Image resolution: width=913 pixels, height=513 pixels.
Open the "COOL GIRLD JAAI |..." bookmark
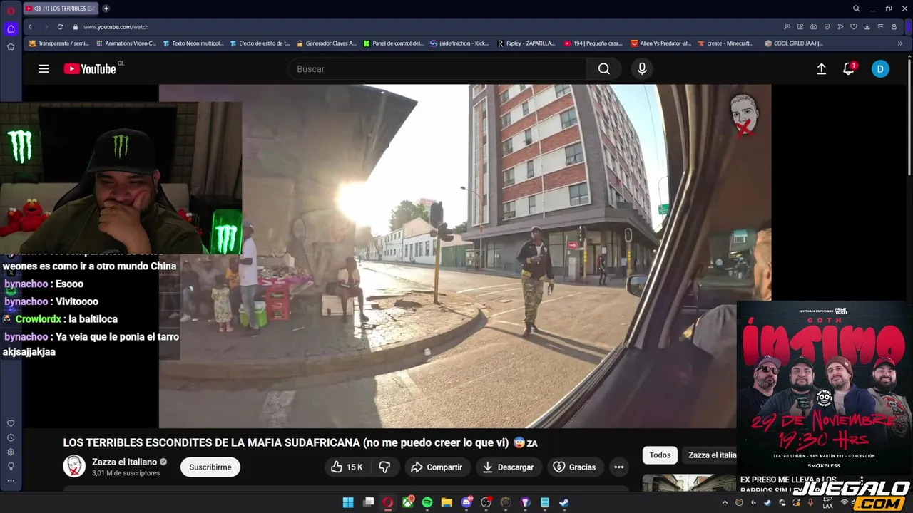[793, 43]
